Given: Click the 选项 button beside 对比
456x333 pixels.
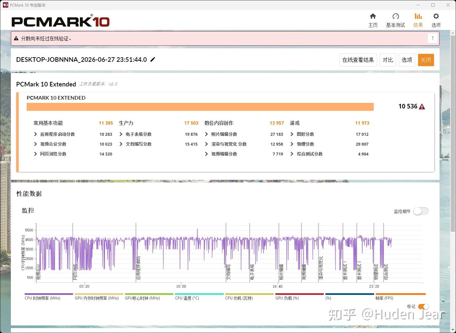Looking at the screenshot, I should click(x=407, y=60).
